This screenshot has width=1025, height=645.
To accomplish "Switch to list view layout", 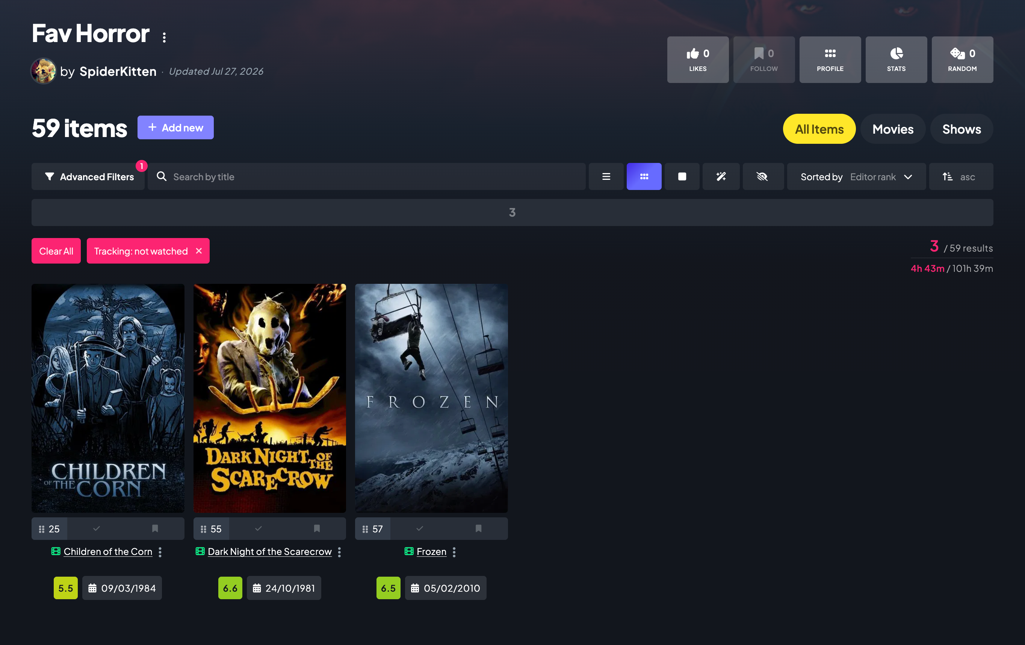I will [x=606, y=176].
